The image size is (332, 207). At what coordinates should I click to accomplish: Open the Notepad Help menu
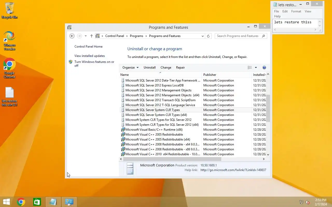[x=278, y=16]
